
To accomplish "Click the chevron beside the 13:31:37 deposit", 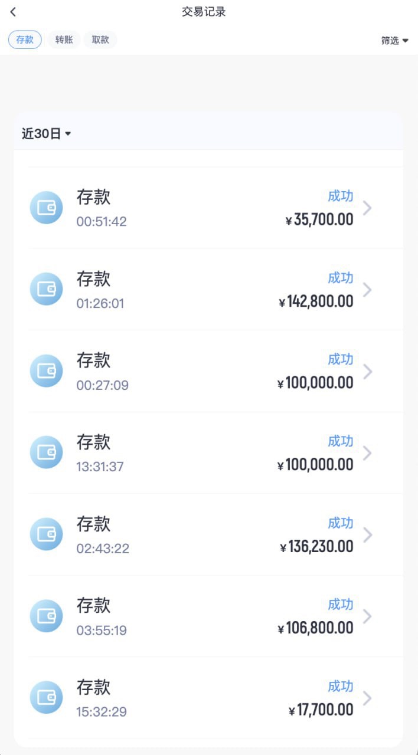I will [x=367, y=452].
